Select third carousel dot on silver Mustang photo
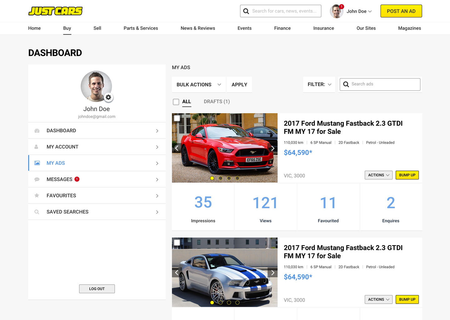The image size is (450, 320). [229, 302]
